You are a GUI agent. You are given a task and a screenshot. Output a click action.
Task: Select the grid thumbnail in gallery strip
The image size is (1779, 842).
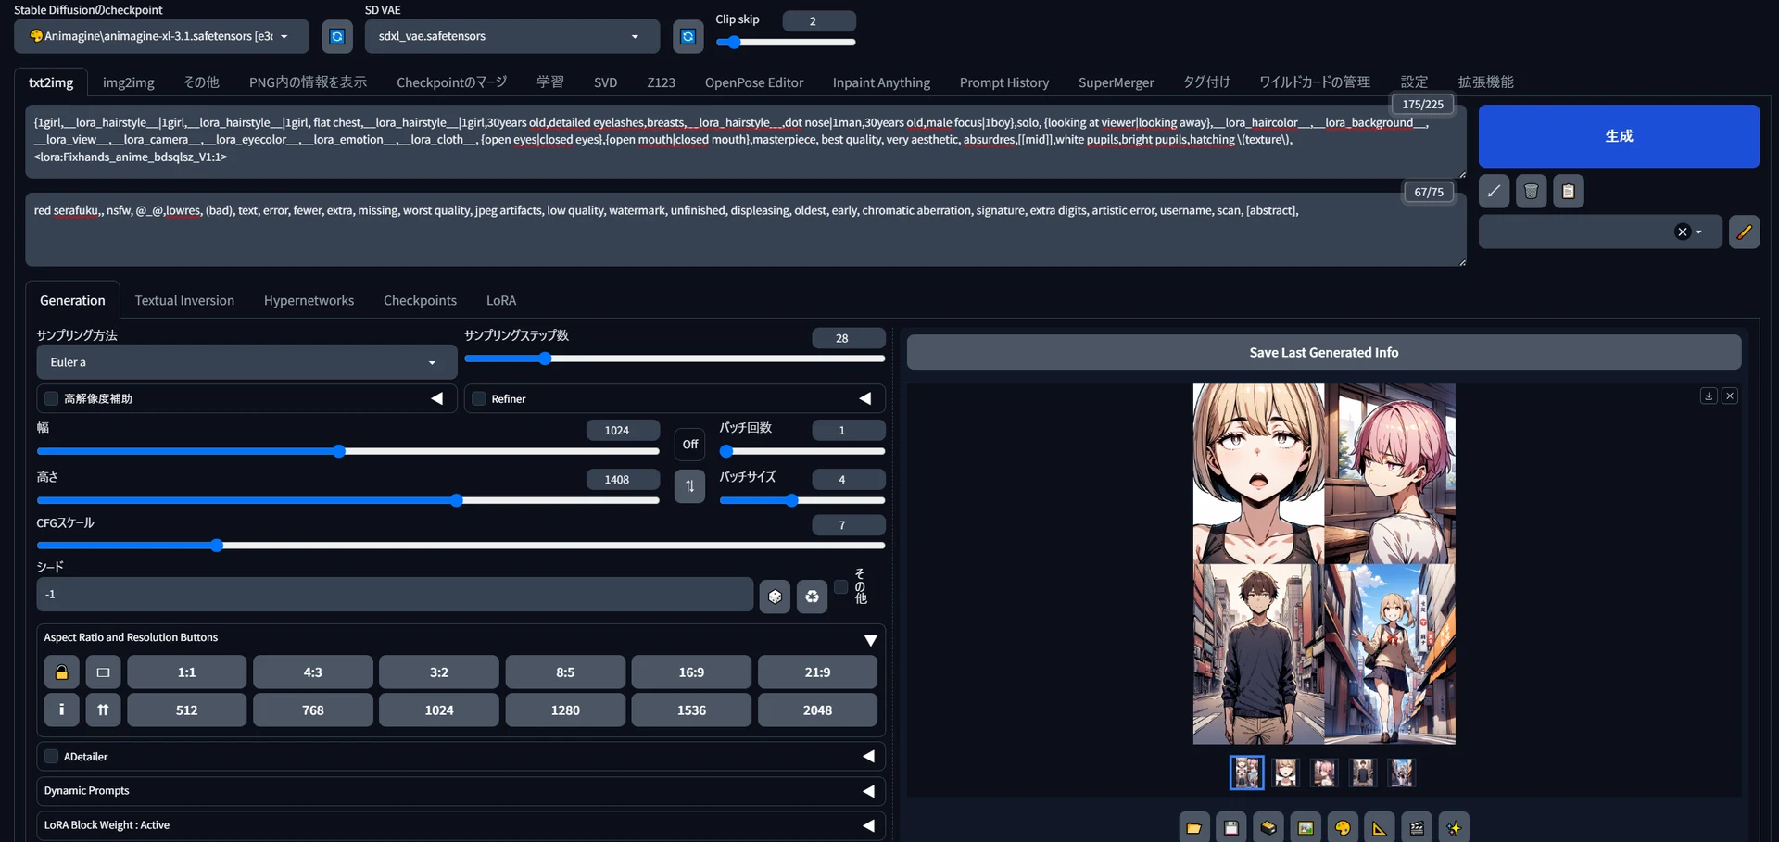coord(1246,773)
